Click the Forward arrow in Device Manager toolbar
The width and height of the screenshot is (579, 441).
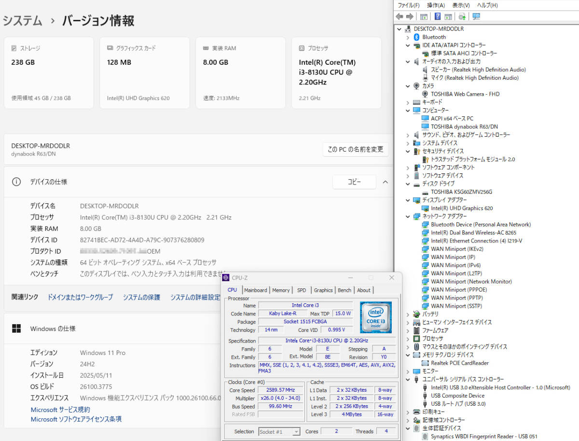pos(410,16)
